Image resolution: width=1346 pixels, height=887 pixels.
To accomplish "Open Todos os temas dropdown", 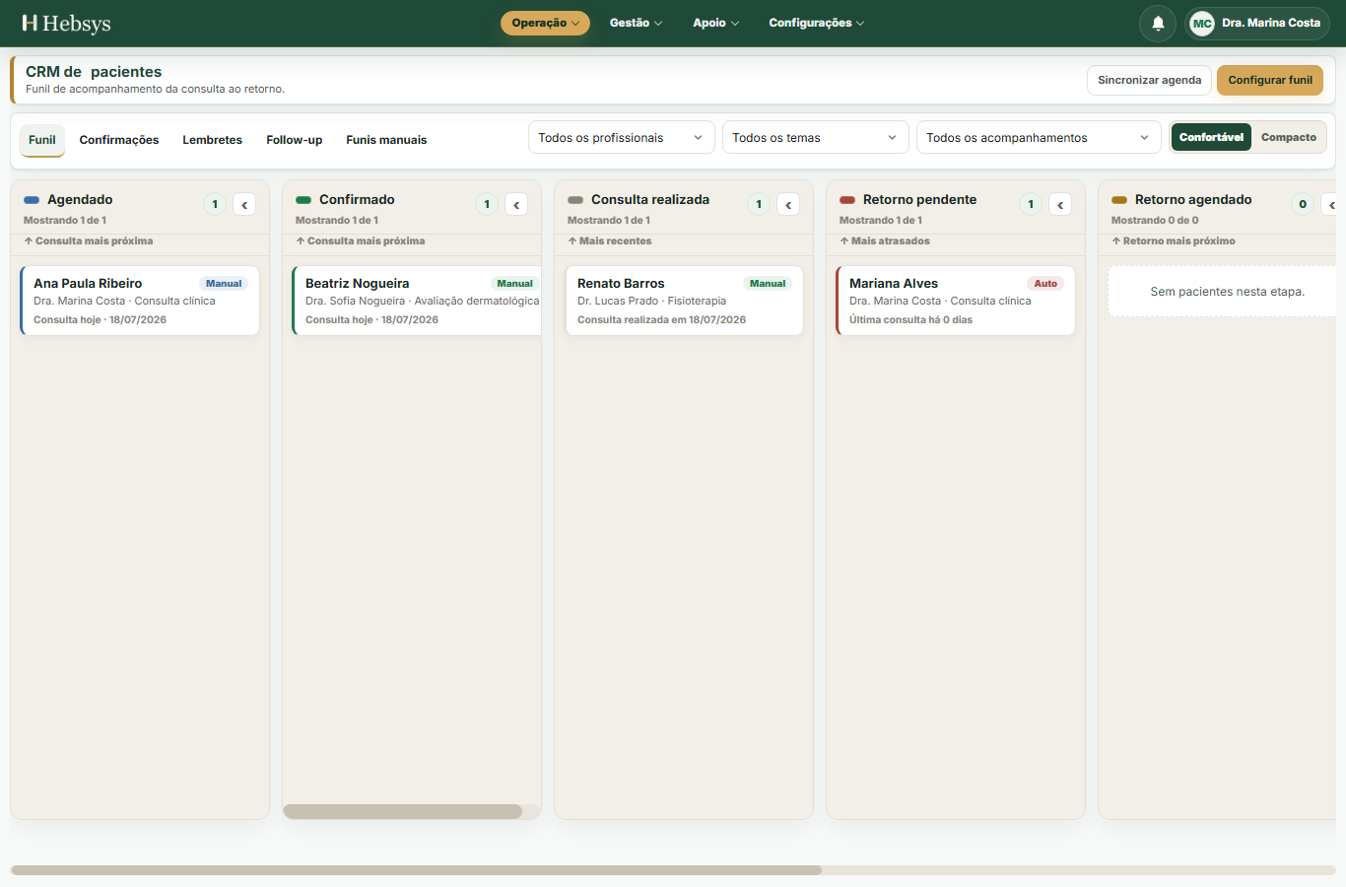I will click(x=816, y=138).
